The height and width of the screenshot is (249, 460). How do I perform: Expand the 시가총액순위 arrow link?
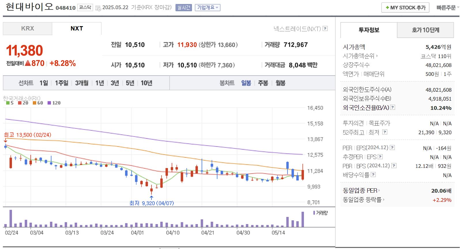[x=377, y=56]
